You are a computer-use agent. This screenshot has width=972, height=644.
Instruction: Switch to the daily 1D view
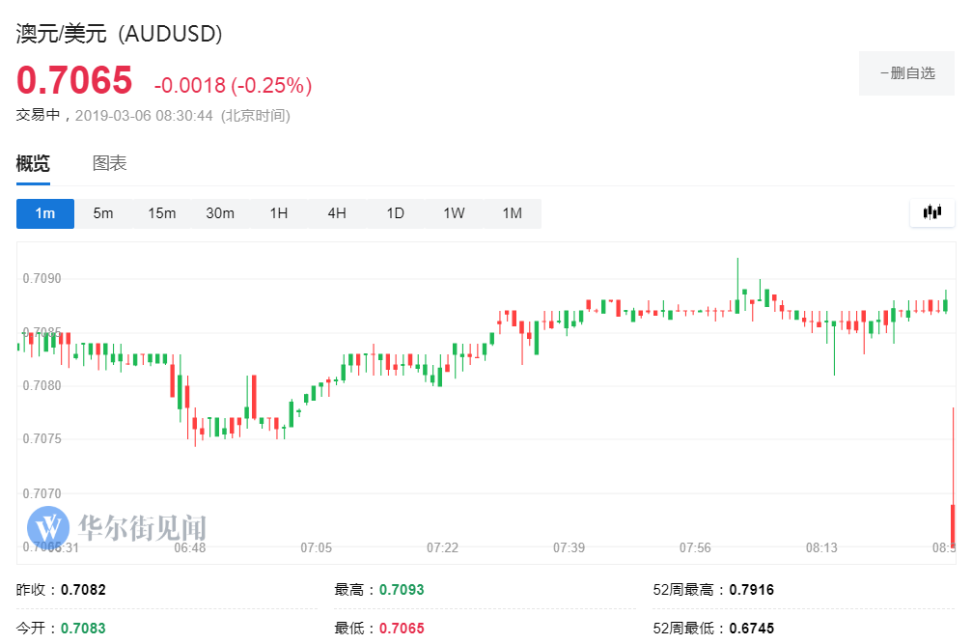(395, 212)
